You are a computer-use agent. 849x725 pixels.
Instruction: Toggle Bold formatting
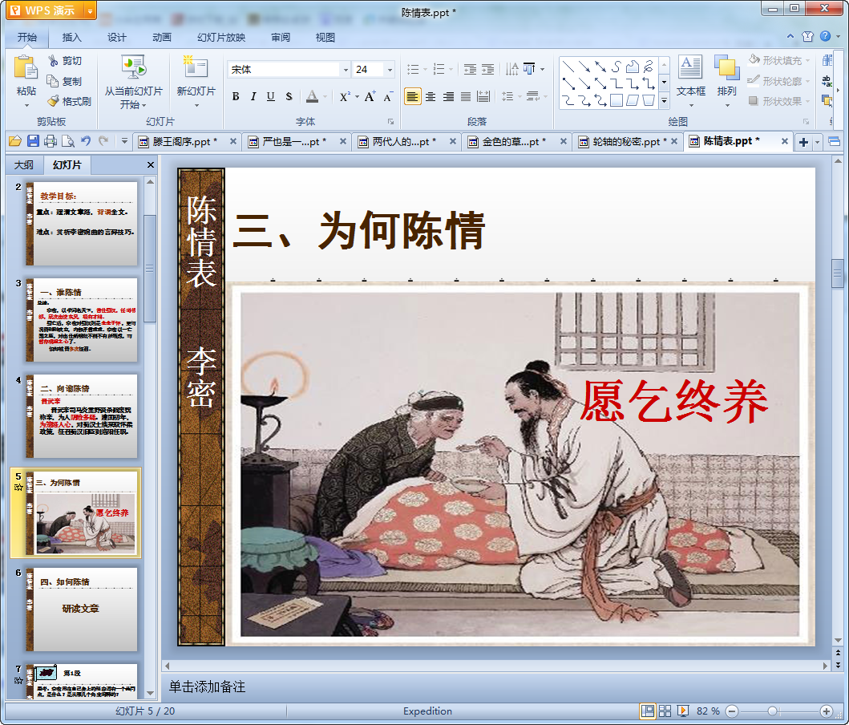click(x=236, y=96)
